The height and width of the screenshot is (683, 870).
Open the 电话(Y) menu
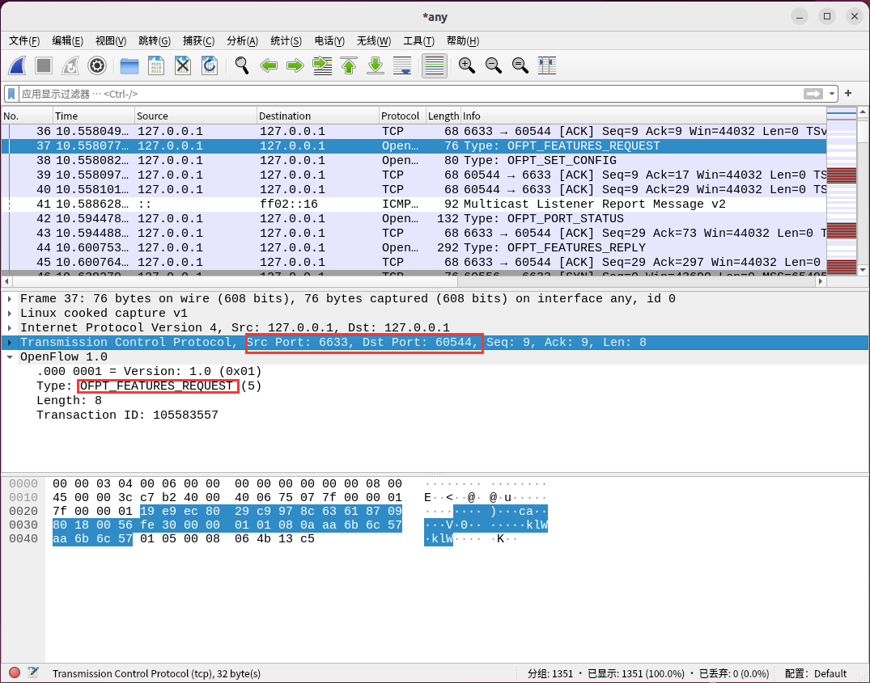click(x=329, y=40)
